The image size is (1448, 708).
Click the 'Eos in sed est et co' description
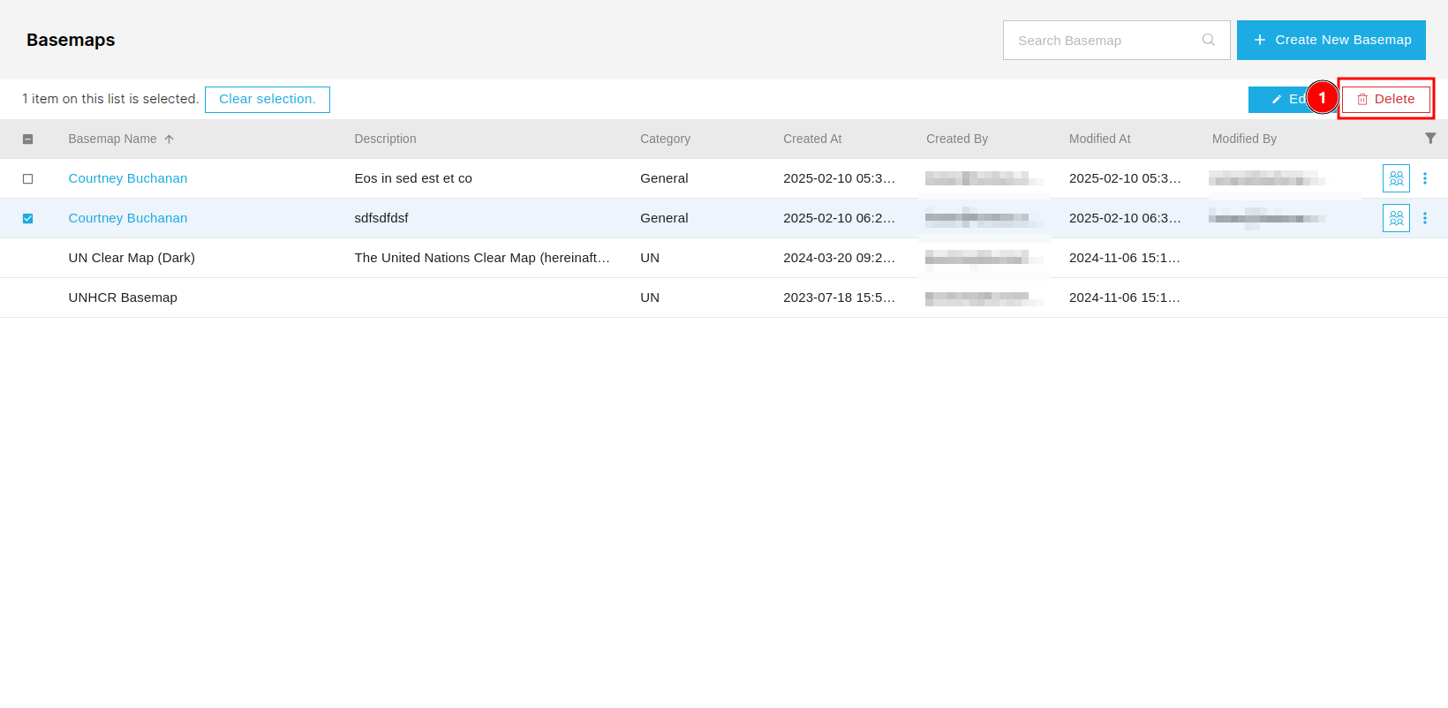[413, 178]
